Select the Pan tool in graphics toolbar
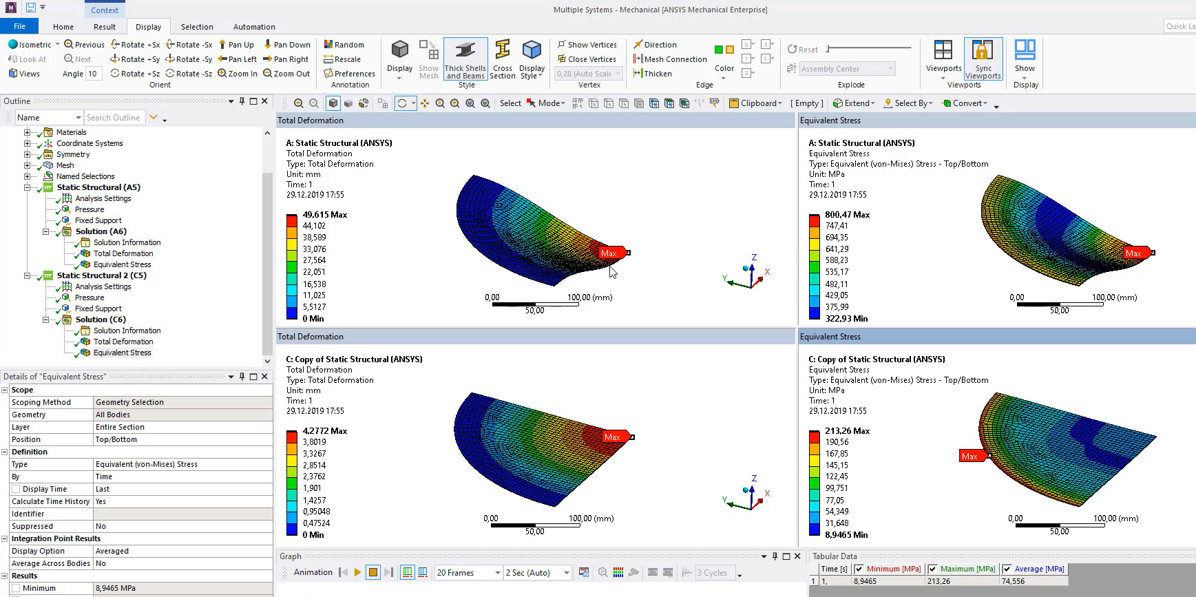 (x=425, y=103)
